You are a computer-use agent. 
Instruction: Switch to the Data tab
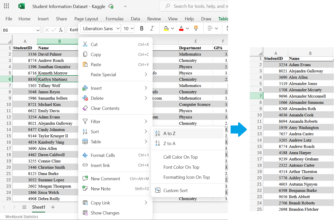tap(135, 19)
